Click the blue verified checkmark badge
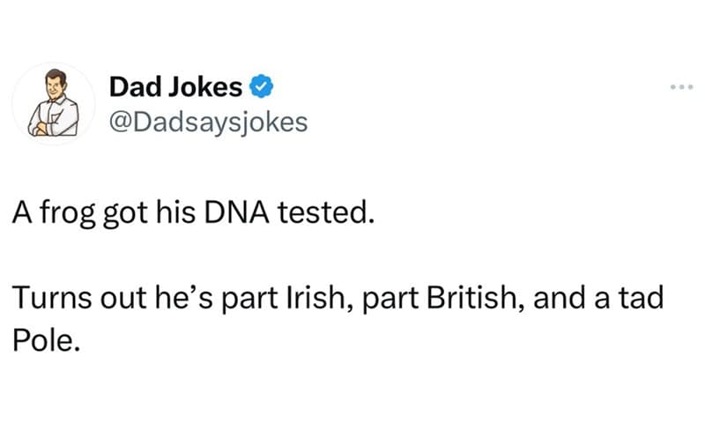705x424 pixels. coord(261,86)
